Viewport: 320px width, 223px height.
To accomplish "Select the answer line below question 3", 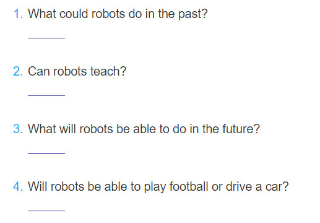I will 46,153.
